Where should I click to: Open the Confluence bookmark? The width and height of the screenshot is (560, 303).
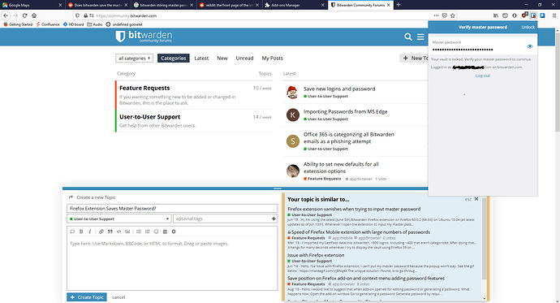pos(48,24)
